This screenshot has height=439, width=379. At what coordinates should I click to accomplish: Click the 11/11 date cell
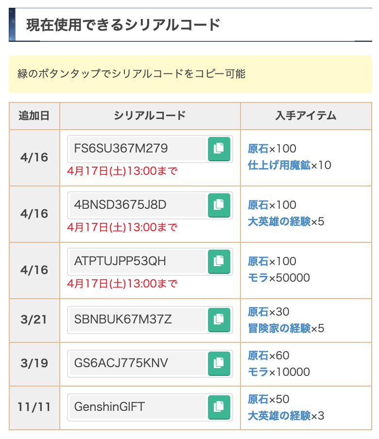click(x=34, y=407)
